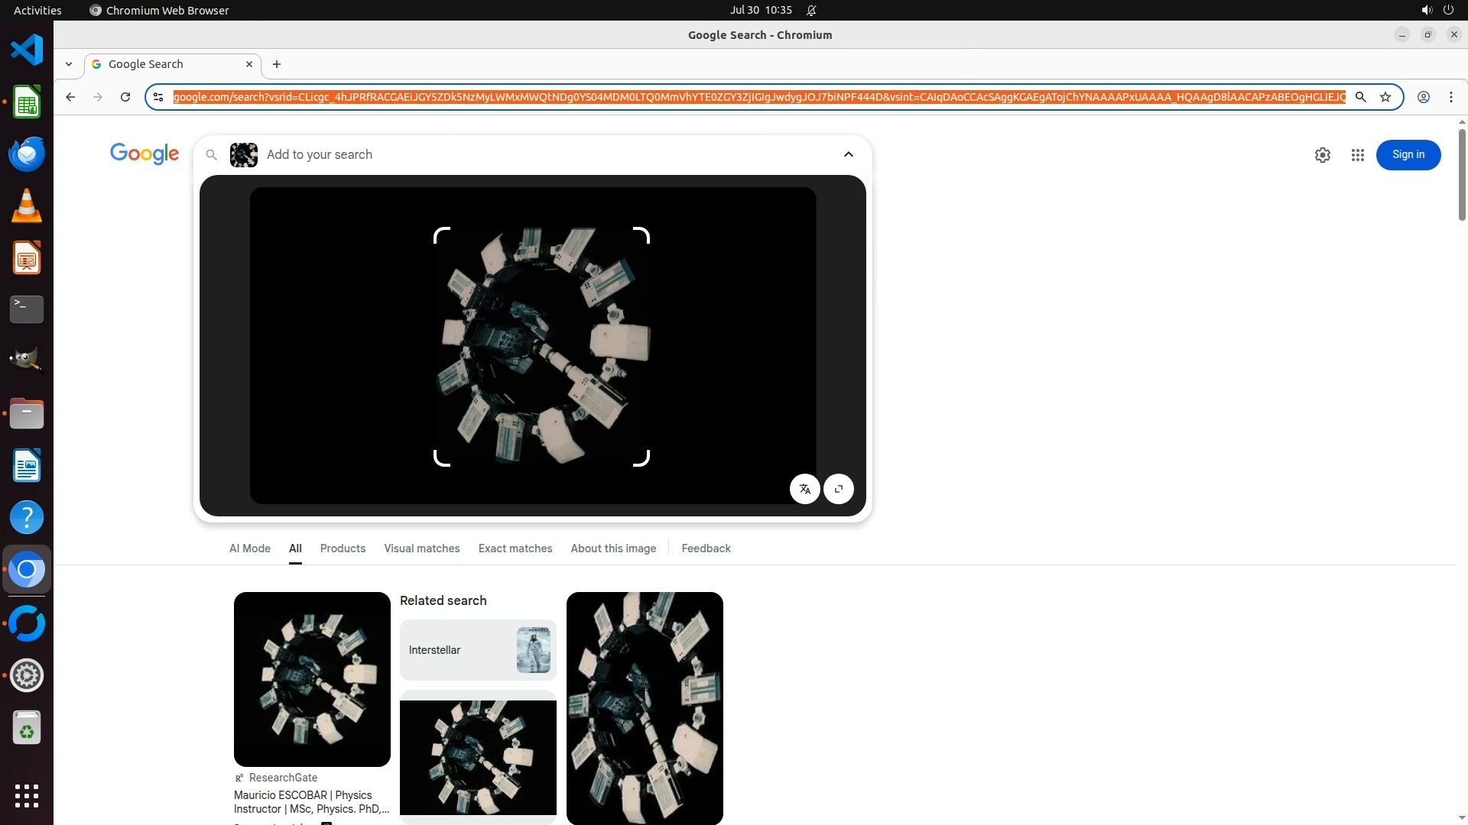Click in the Add to your search field
This screenshot has width=1468, height=825.
coord(535,154)
